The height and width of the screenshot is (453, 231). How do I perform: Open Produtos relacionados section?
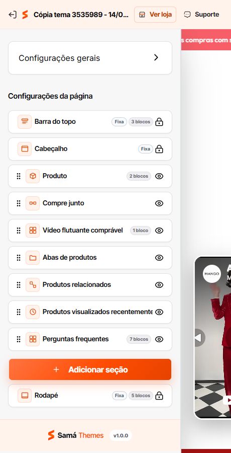coord(90,284)
